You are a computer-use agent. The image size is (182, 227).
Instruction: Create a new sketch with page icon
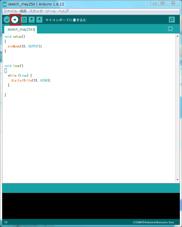(x=24, y=20)
